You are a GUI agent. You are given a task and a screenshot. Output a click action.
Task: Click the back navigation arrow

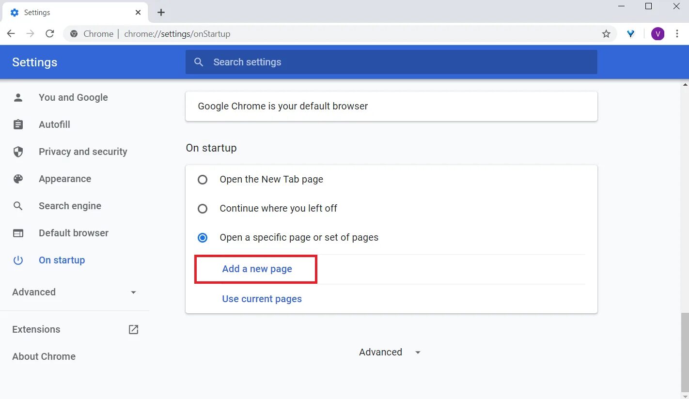pos(11,34)
